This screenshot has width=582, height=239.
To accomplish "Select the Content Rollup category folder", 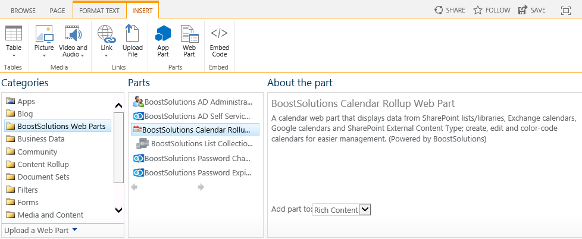I will [37, 164].
